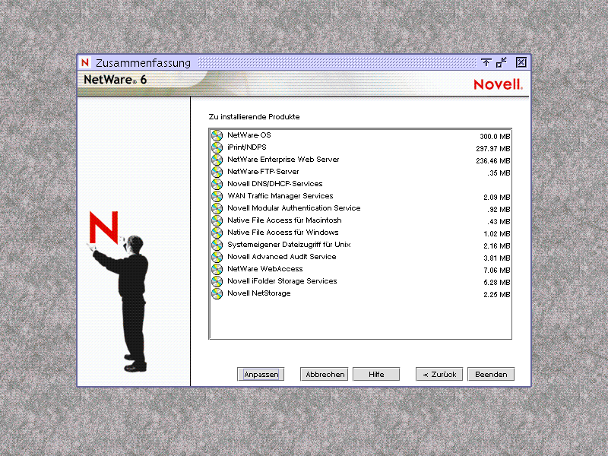
Task: Click the Zusammenfassung window title text
Action: click(x=143, y=63)
